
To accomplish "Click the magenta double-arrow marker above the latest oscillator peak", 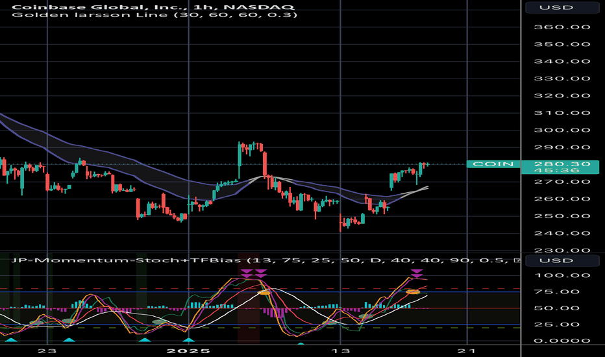I will coord(417,274).
